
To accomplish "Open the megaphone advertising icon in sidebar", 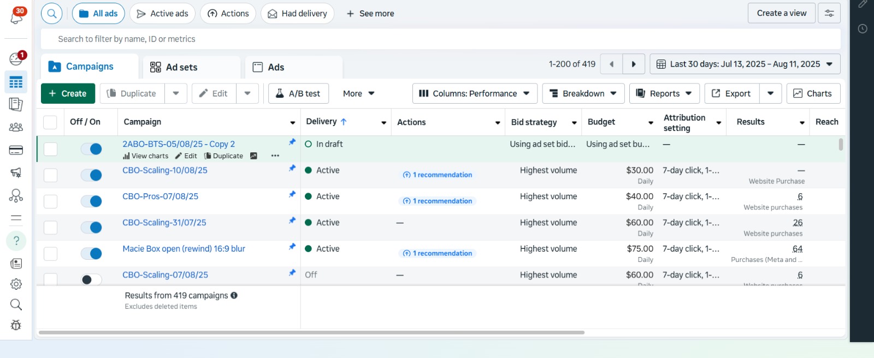I will (x=16, y=173).
